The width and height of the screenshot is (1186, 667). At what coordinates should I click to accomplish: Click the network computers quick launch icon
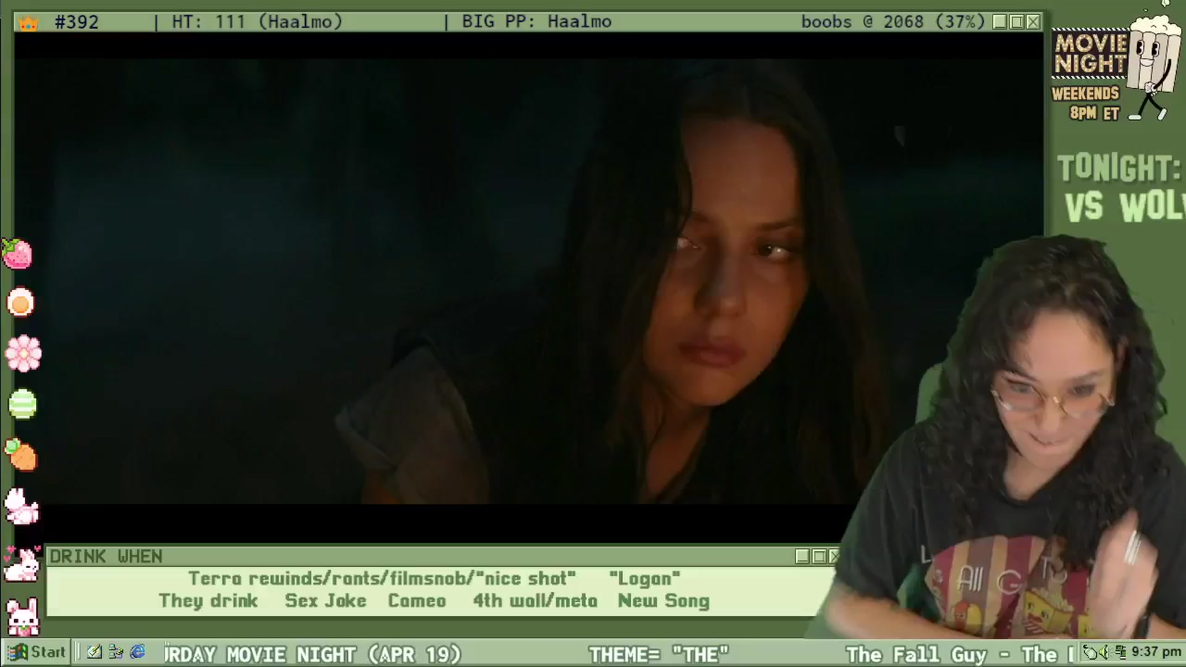click(116, 652)
